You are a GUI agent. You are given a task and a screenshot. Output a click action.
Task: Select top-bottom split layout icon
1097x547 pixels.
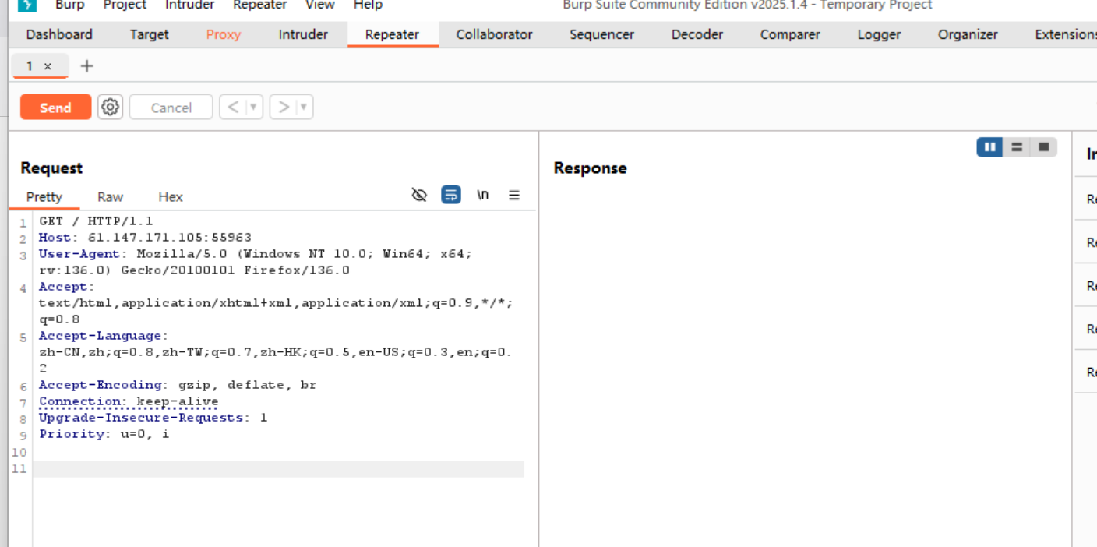click(x=1017, y=146)
